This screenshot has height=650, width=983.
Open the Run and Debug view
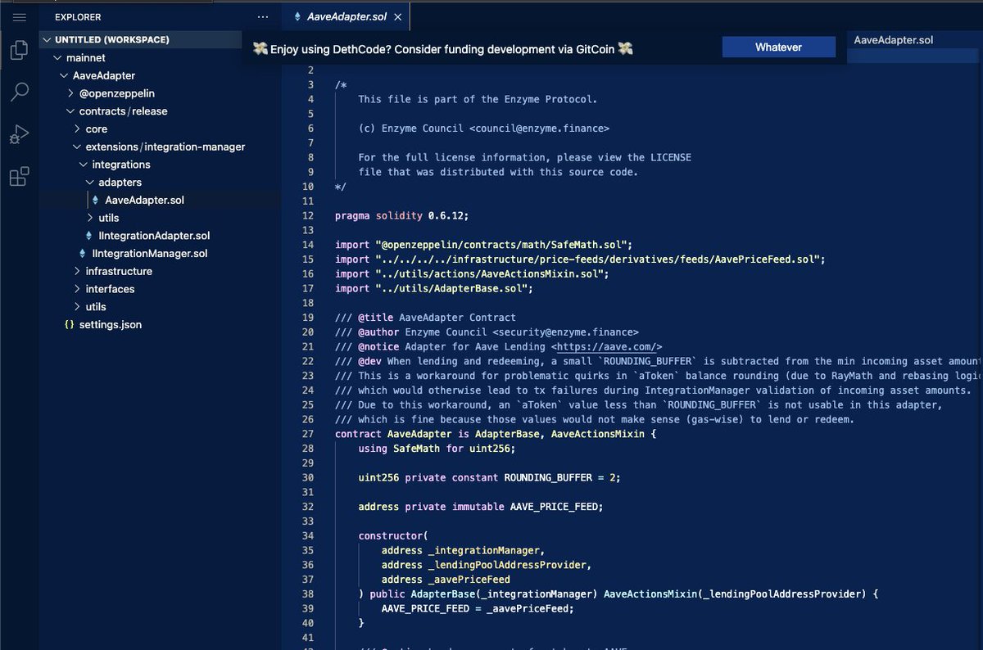pyautogui.click(x=20, y=134)
